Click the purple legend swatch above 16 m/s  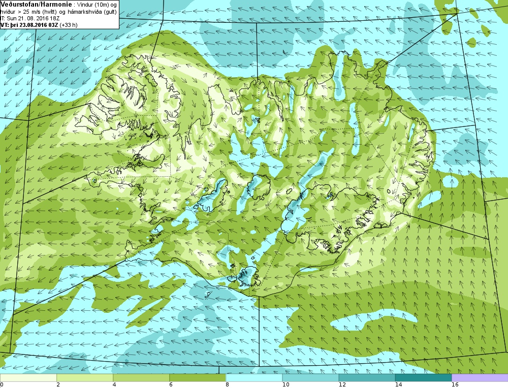480,378
